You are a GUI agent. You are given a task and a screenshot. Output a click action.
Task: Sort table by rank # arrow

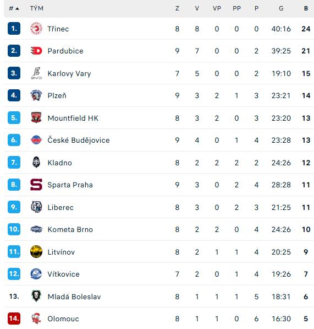14,8
